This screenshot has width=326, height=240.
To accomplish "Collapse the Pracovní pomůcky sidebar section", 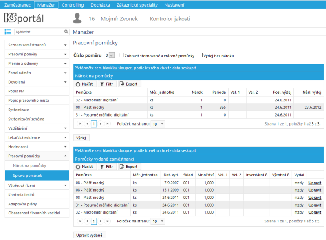I will click(x=37, y=156).
